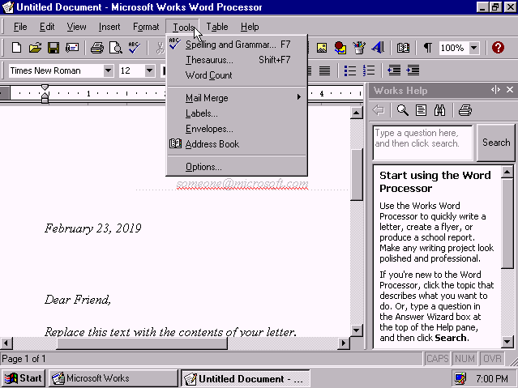The image size is (518, 388).
Task: Open a file with the folder icon
Action: point(35,48)
